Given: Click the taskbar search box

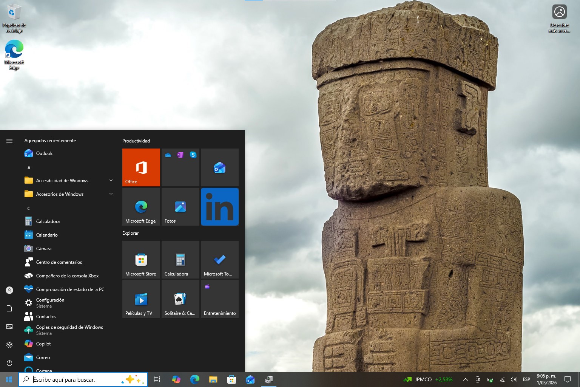Looking at the screenshot, I should tap(76, 379).
